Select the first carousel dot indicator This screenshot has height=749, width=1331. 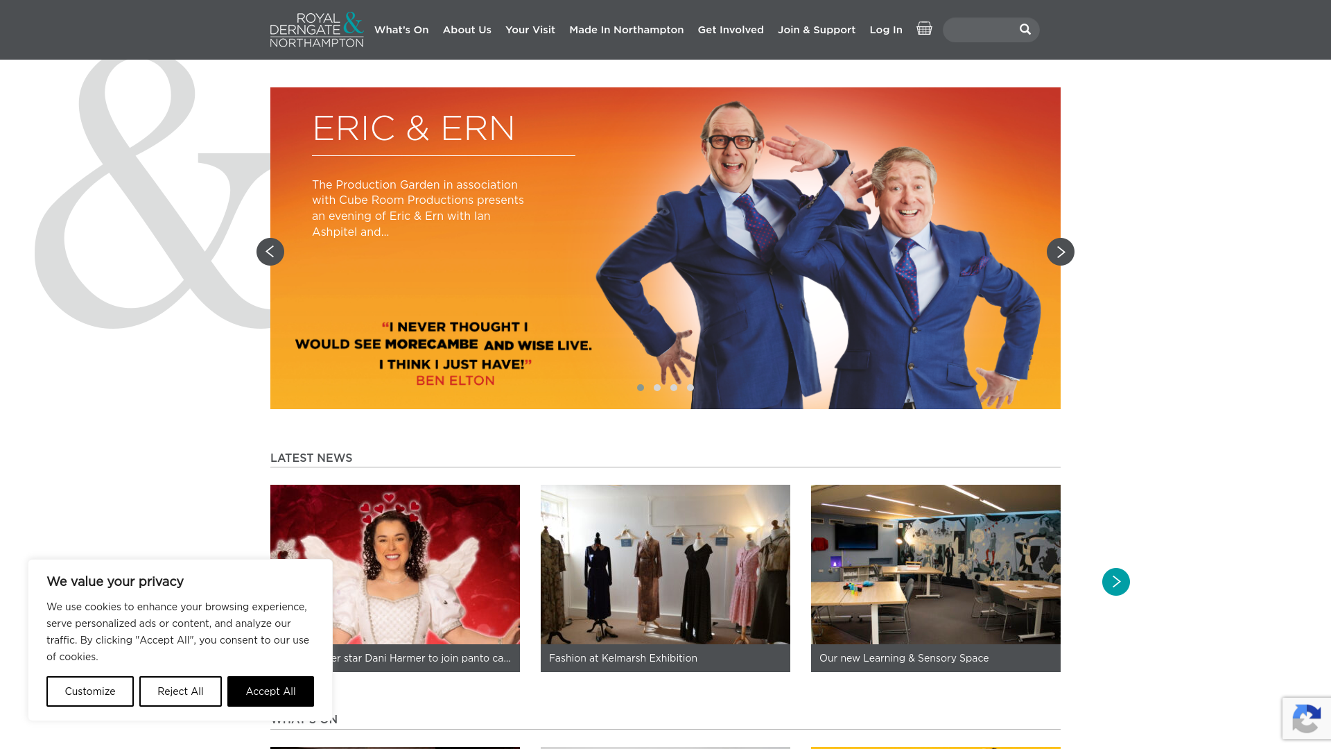click(x=641, y=388)
